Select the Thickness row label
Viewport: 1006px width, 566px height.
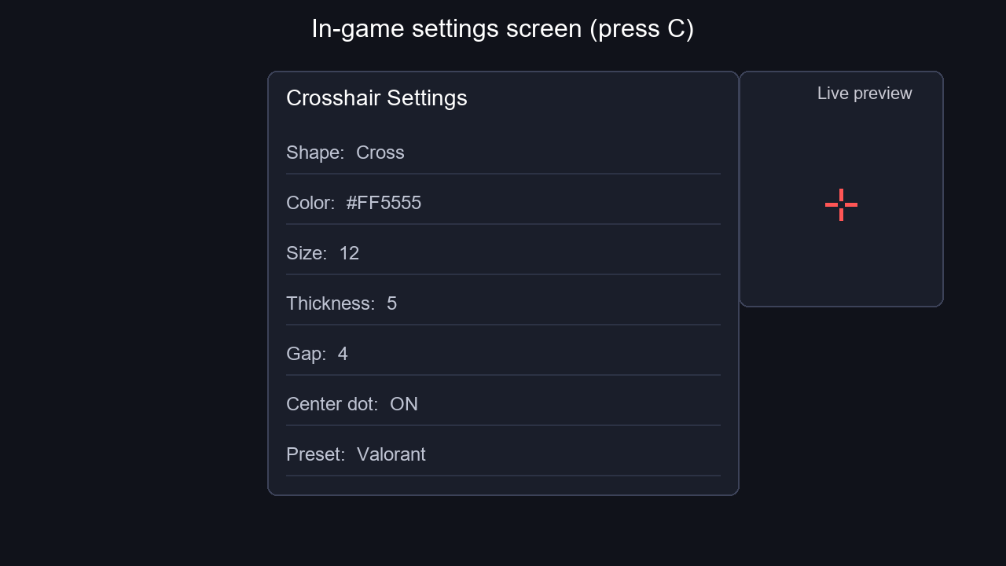coord(331,303)
